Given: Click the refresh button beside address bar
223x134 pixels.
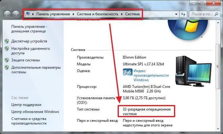Looking at the screenshot, I should 183,14.
